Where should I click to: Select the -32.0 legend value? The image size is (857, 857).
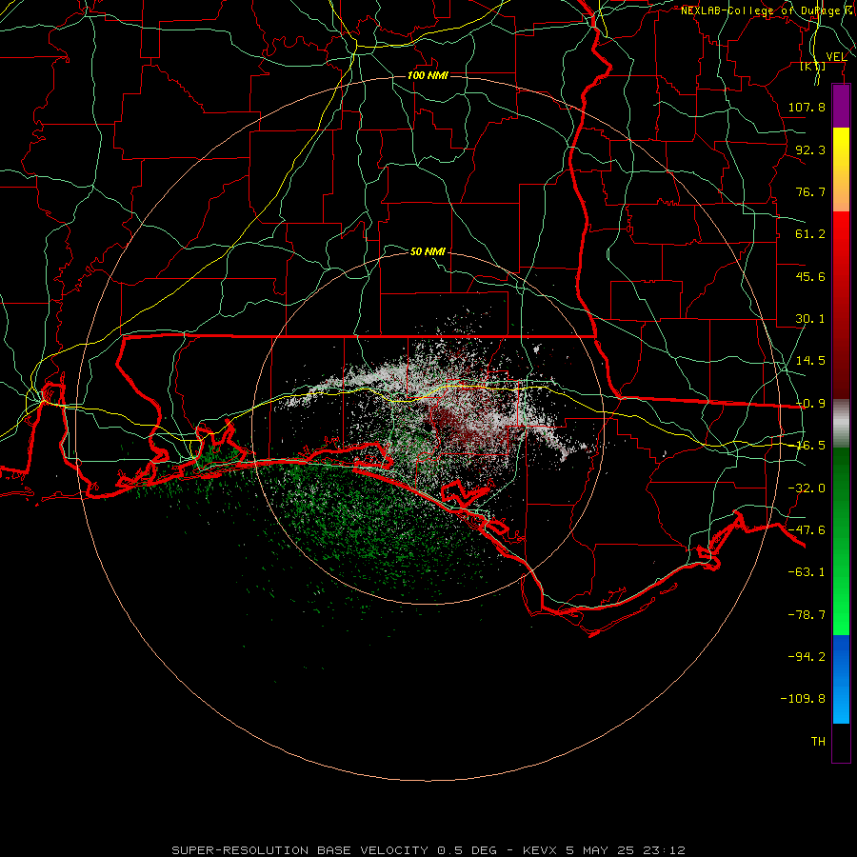point(807,488)
